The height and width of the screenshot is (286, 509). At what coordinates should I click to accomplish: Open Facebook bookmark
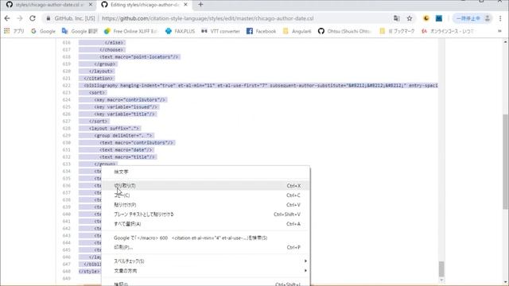(262, 31)
